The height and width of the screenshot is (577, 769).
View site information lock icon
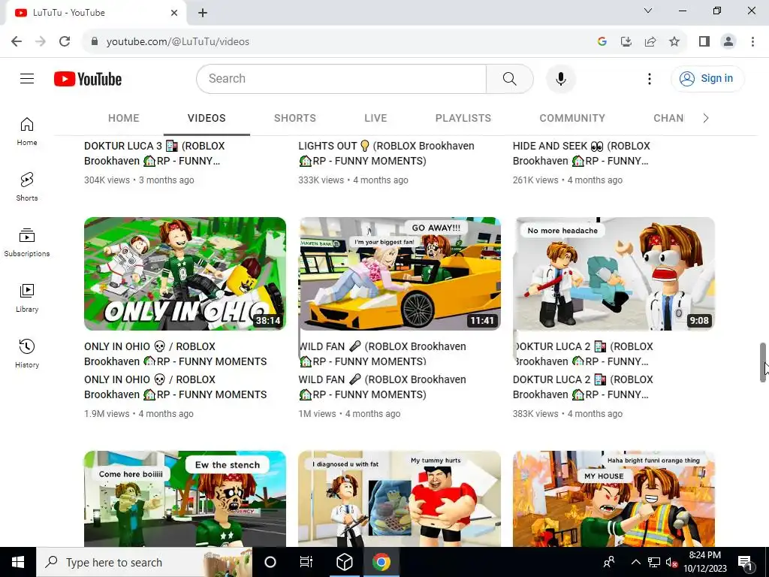coord(95,41)
